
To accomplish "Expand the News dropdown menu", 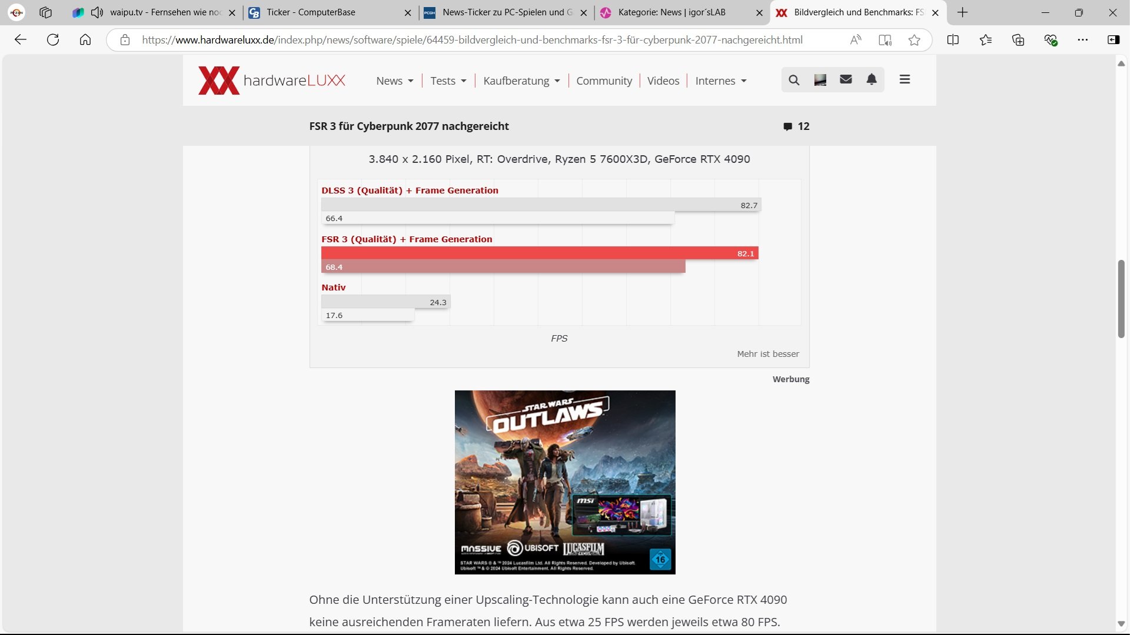I will (x=395, y=81).
